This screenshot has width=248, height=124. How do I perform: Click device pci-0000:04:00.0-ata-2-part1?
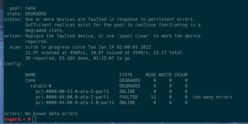pyautogui.click(x=72, y=97)
